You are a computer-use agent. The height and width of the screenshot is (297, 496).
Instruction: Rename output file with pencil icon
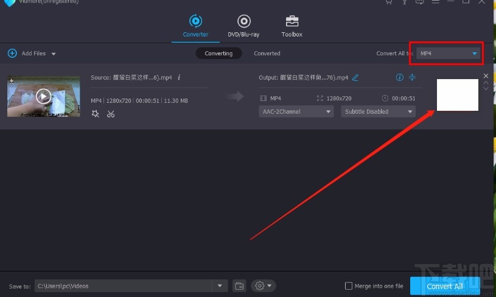[x=355, y=77]
